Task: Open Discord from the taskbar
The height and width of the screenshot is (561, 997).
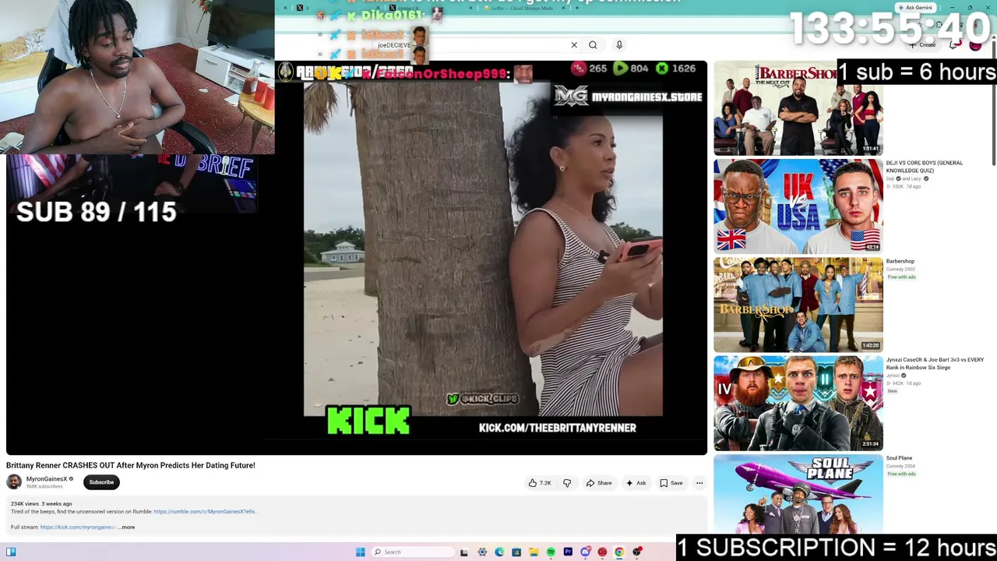Action: point(585,552)
